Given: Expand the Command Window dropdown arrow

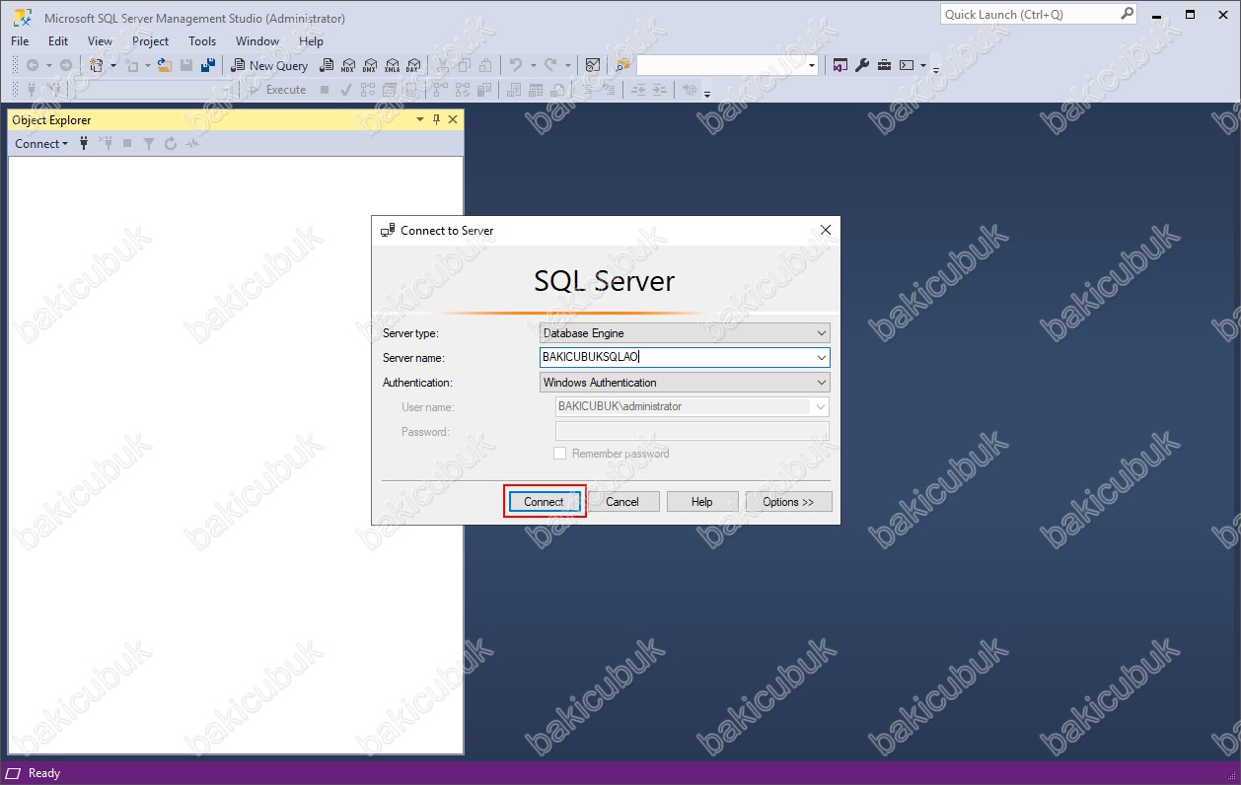Looking at the screenshot, I should coord(923,65).
